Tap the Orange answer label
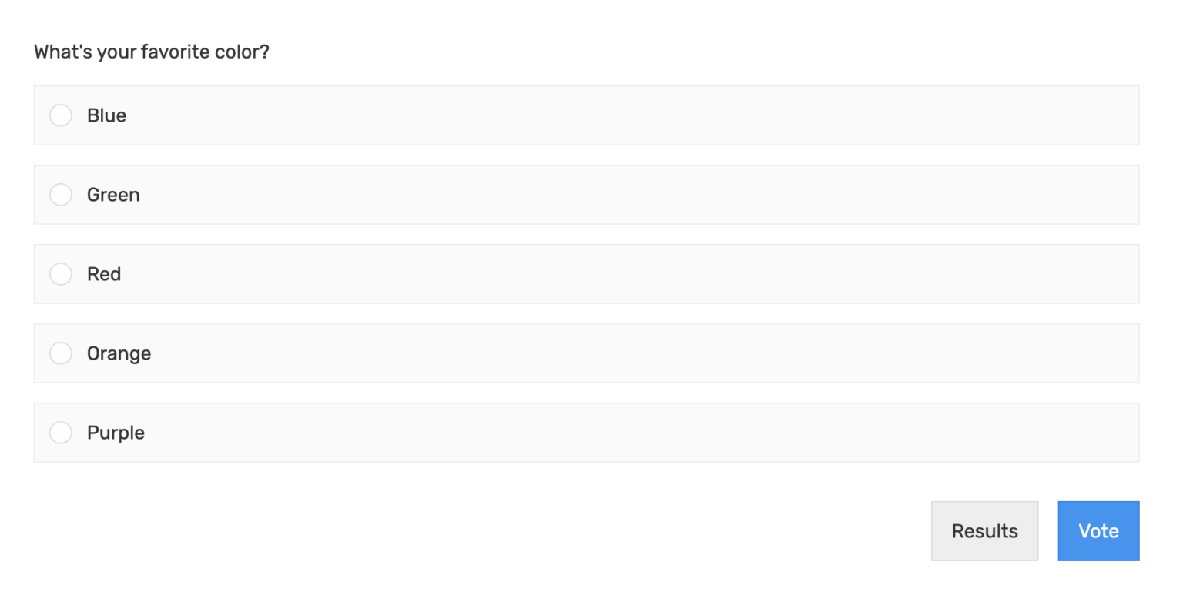1183x602 pixels. click(119, 353)
